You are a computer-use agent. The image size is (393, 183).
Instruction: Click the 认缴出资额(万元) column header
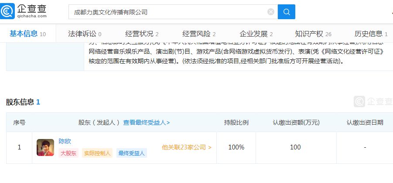[x=296, y=122]
